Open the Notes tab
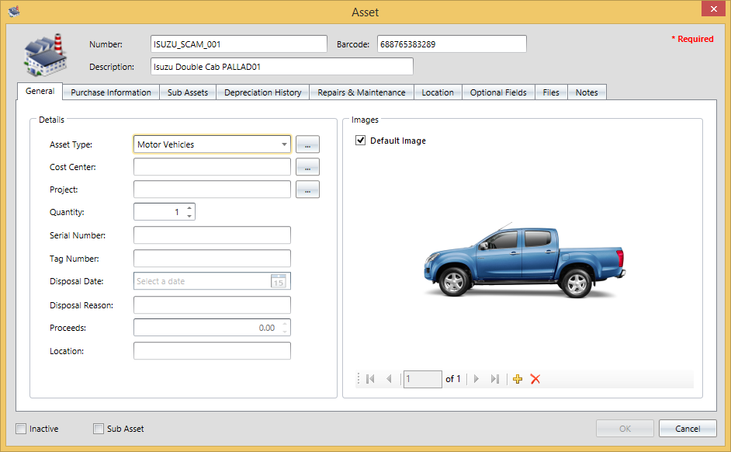 tap(587, 92)
